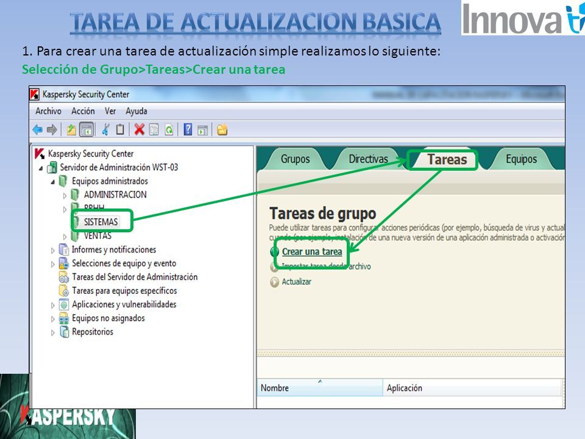Expand Equipos no asignados node
The image size is (585, 439).
point(52,319)
